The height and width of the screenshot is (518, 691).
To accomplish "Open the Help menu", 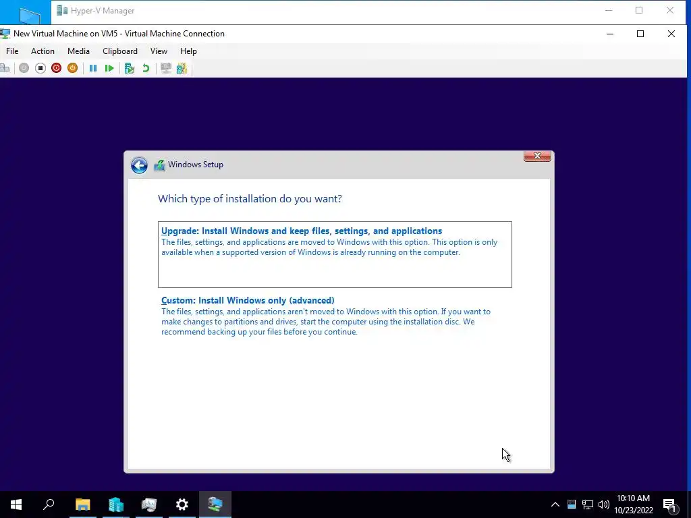I will click(x=188, y=51).
